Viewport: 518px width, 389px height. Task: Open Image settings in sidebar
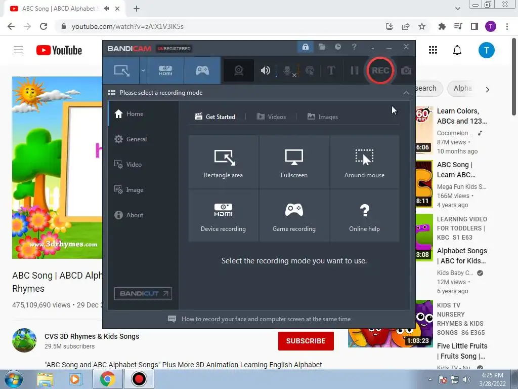point(143,190)
